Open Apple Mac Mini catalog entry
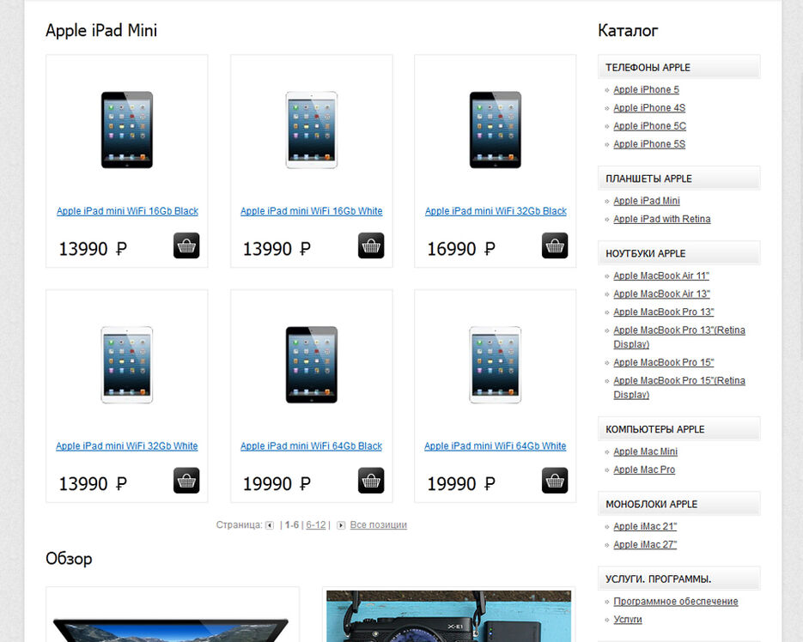Image resolution: width=803 pixels, height=642 pixels. coord(645,451)
